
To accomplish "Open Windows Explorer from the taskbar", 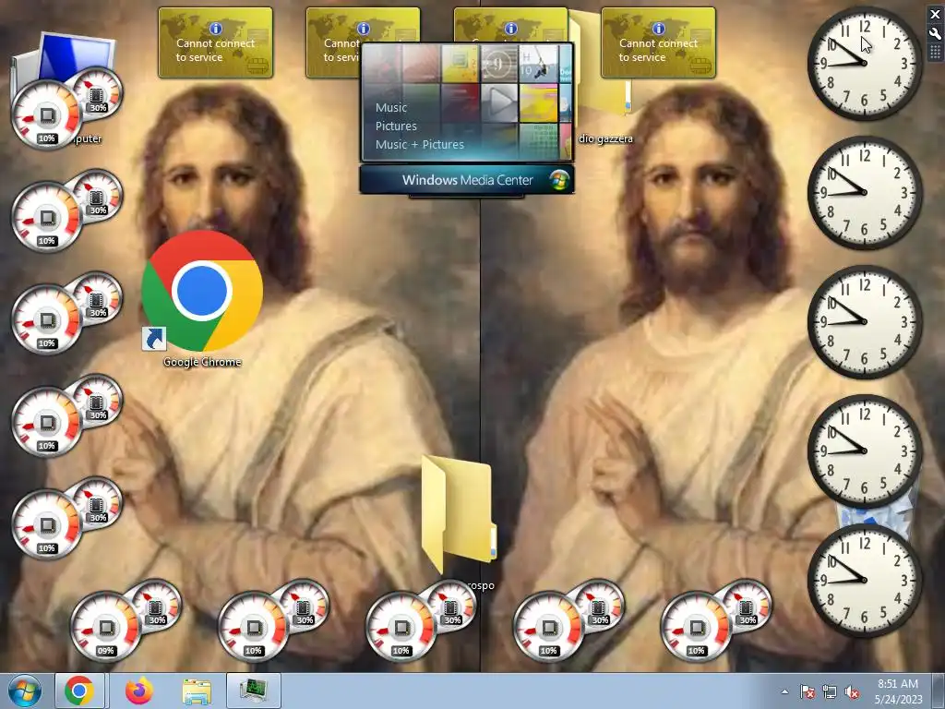I will (197, 691).
